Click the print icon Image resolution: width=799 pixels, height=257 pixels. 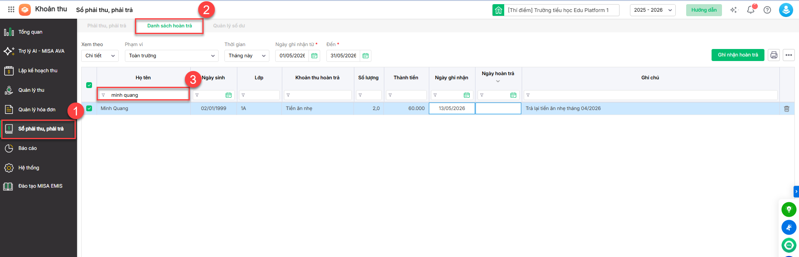click(x=774, y=55)
